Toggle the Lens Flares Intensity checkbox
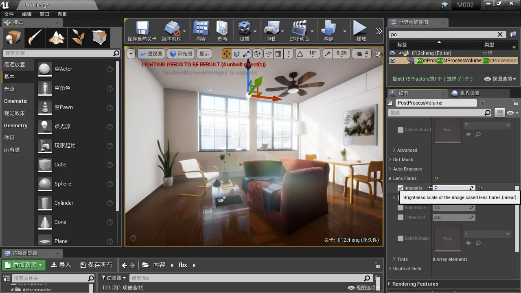The height and width of the screenshot is (293, 521). coord(401,188)
